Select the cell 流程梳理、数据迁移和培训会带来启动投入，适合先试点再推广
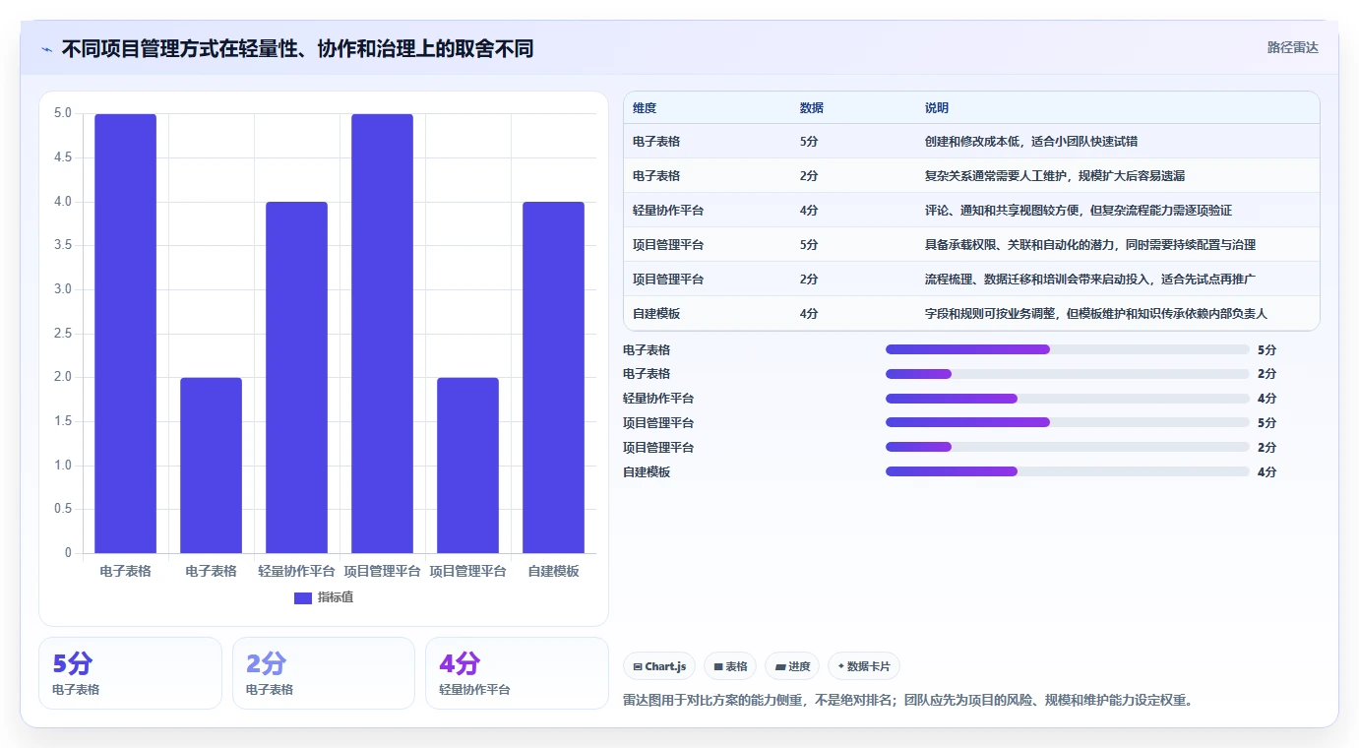The width and height of the screenshot is (1359, 748). pyautogui.click(x=1090, y=280)
